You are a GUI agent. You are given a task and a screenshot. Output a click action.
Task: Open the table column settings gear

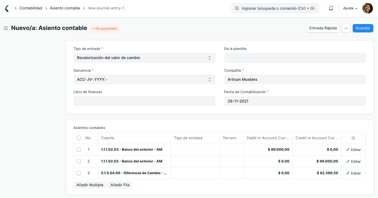point(353,138)
